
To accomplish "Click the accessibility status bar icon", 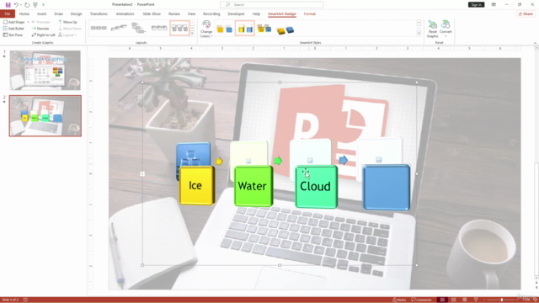I will click(25, 300).
